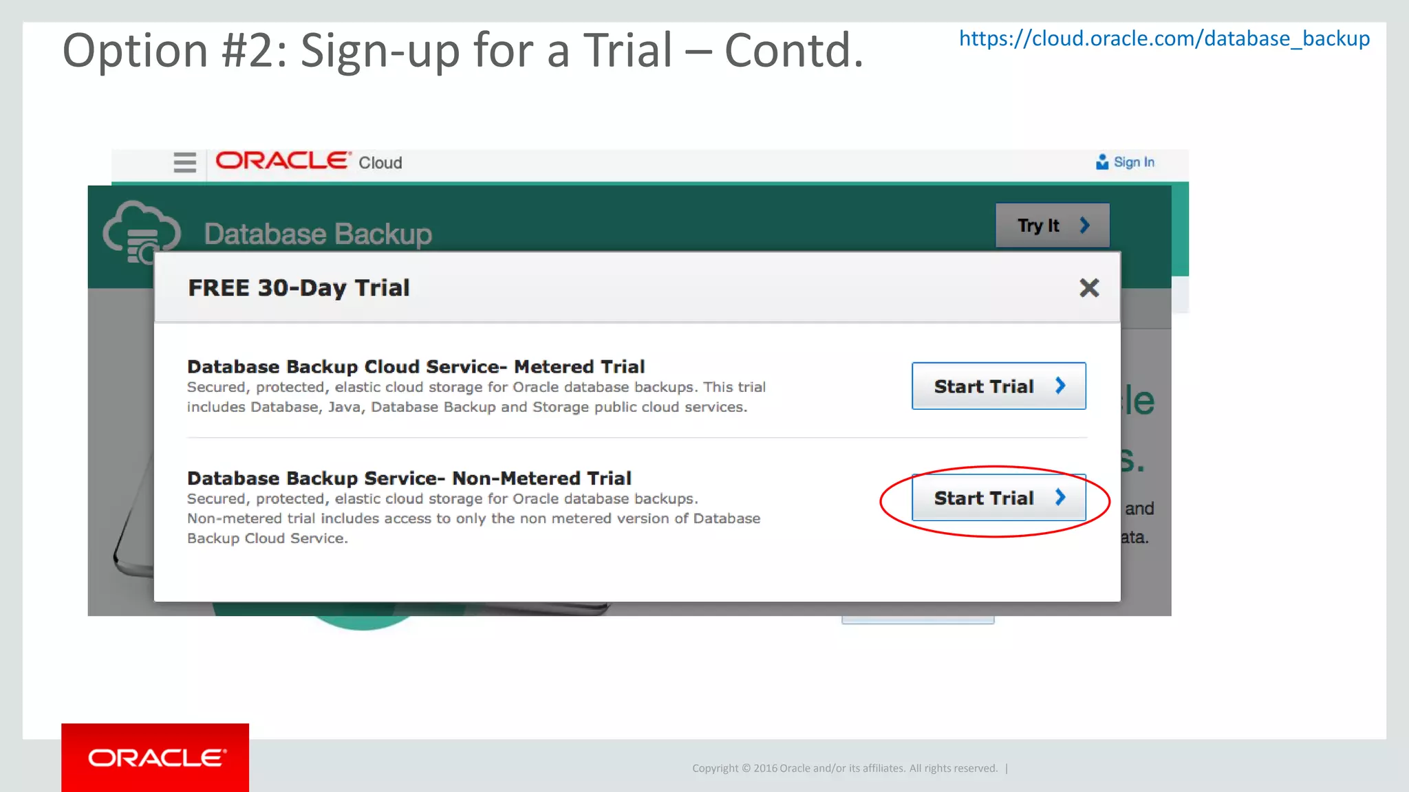
Task: Click the Database Backup page heading
Action: (318, 234)
